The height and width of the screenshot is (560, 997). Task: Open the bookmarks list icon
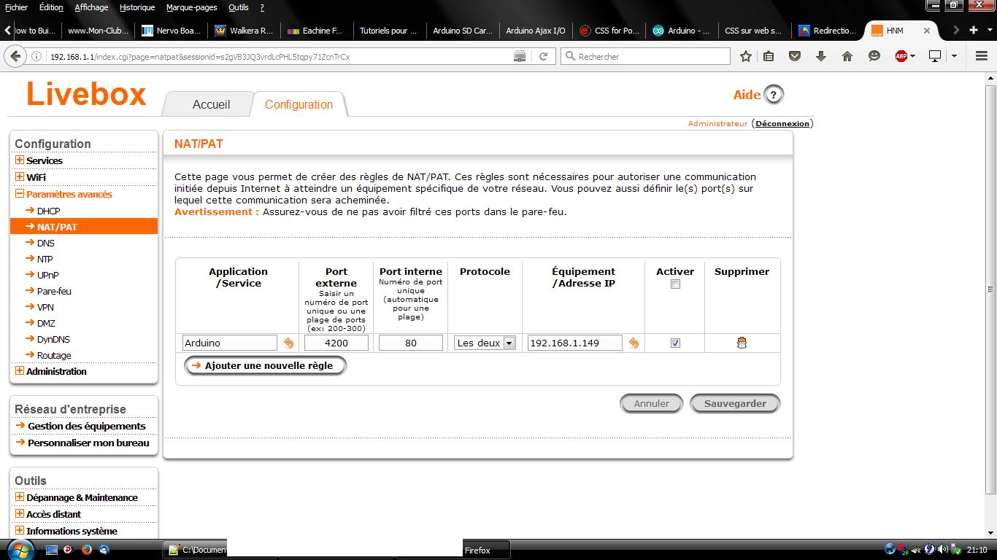click(x=769, y=56)
